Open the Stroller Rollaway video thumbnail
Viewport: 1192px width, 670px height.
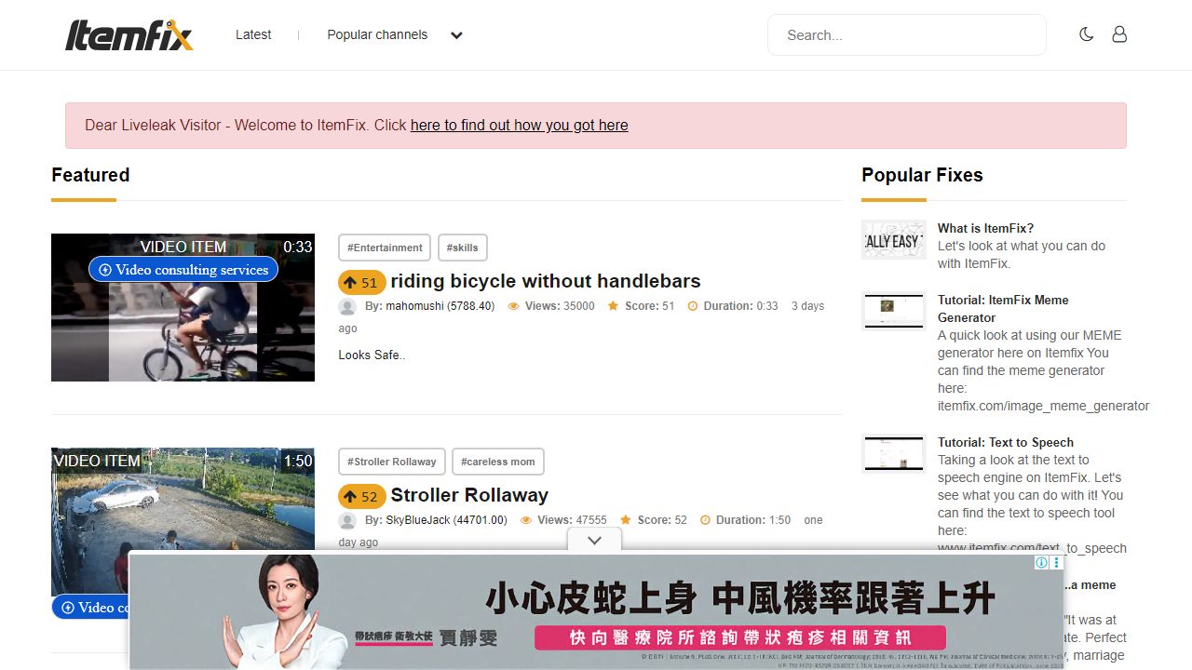(183, 521)
